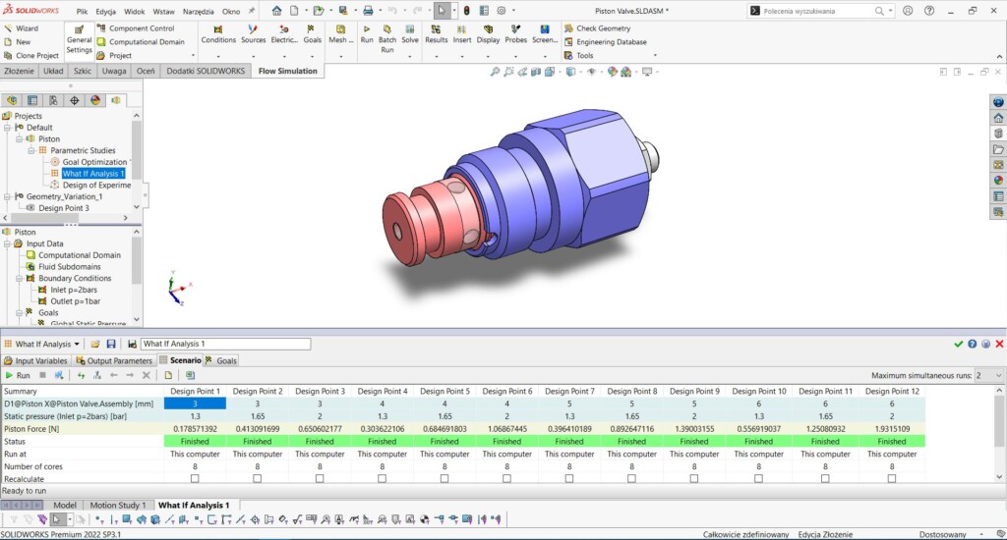Open the Mesh tool in the ribbon

(340, 33)
